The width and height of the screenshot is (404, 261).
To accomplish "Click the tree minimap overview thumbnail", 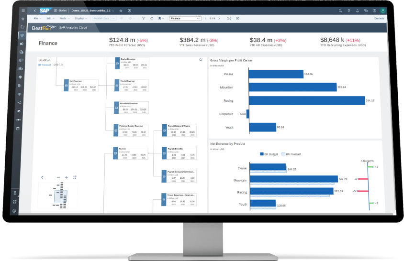I will pyautogui.click(x=58, y=195).
